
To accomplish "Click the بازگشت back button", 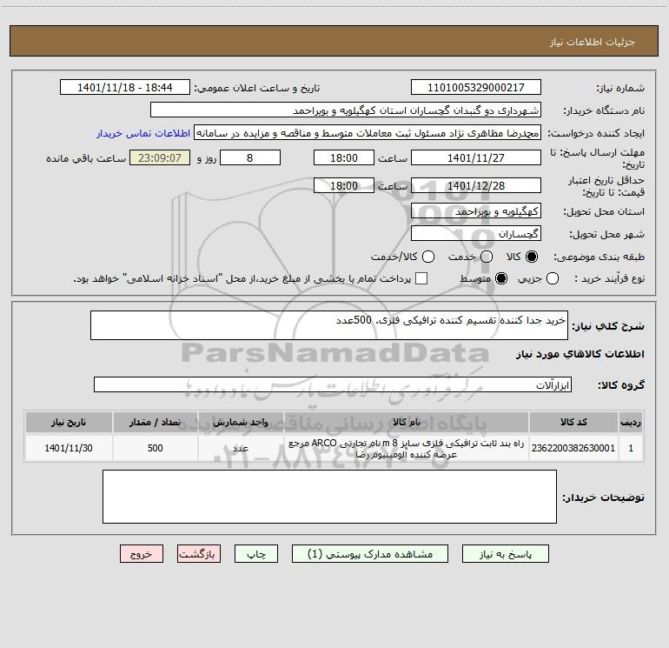I will point(199,554).
